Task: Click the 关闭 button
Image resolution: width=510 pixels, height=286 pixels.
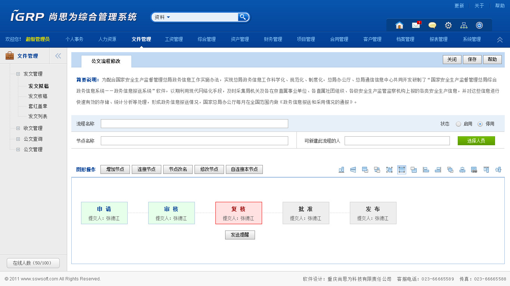Action: click(452, 60)
